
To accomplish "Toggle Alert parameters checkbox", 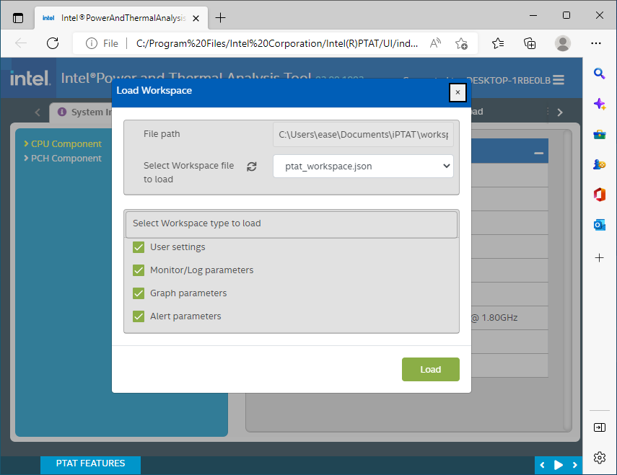I will tap(139, 316).
